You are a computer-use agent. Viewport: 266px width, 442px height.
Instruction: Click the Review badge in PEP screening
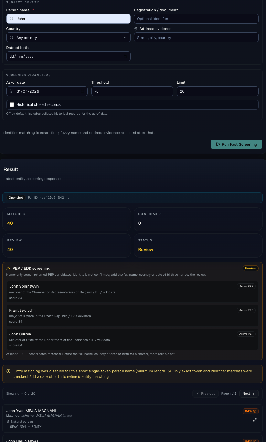(251, 268)
